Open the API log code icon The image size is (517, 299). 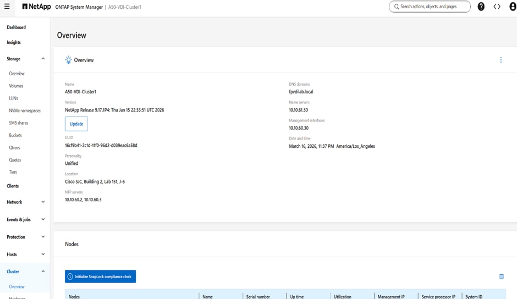click(497, 7)
